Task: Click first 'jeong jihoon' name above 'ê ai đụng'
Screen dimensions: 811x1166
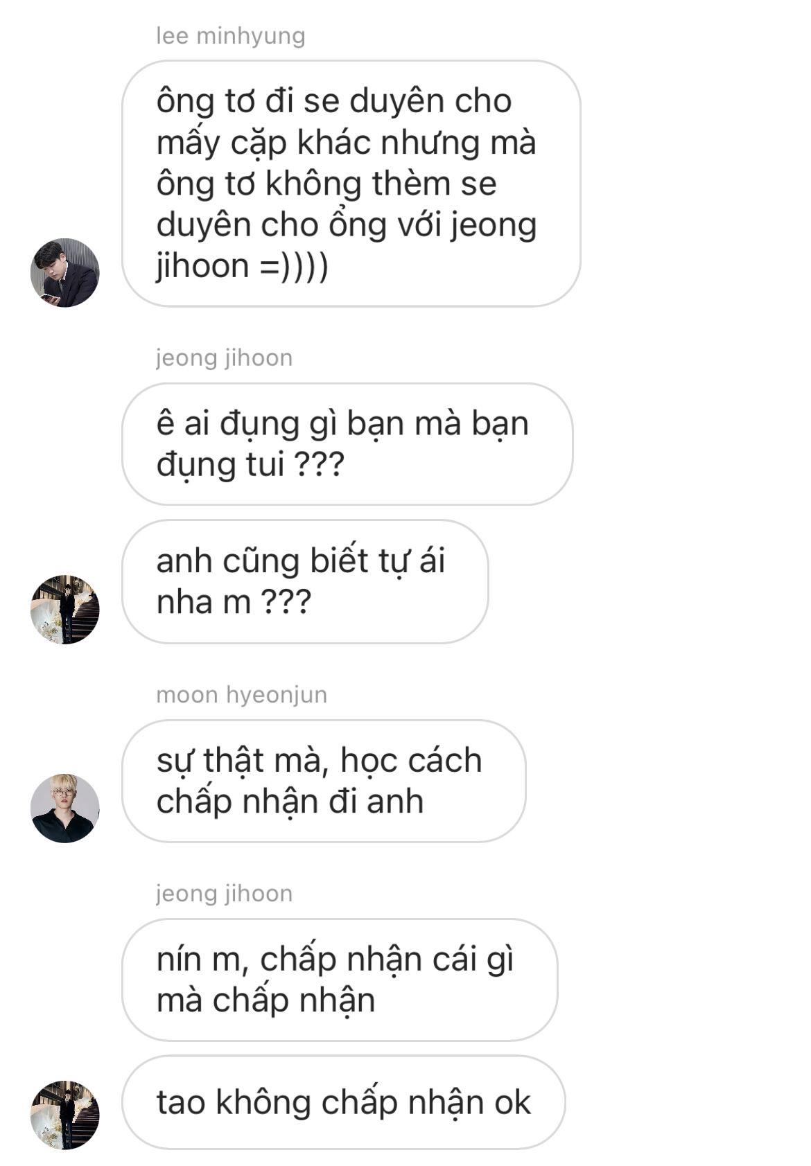Action: pos(225,358)
